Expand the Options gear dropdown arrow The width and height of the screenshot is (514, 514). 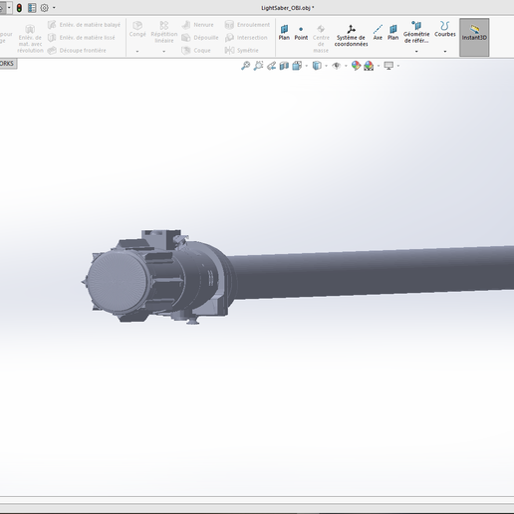pos(54,8)
